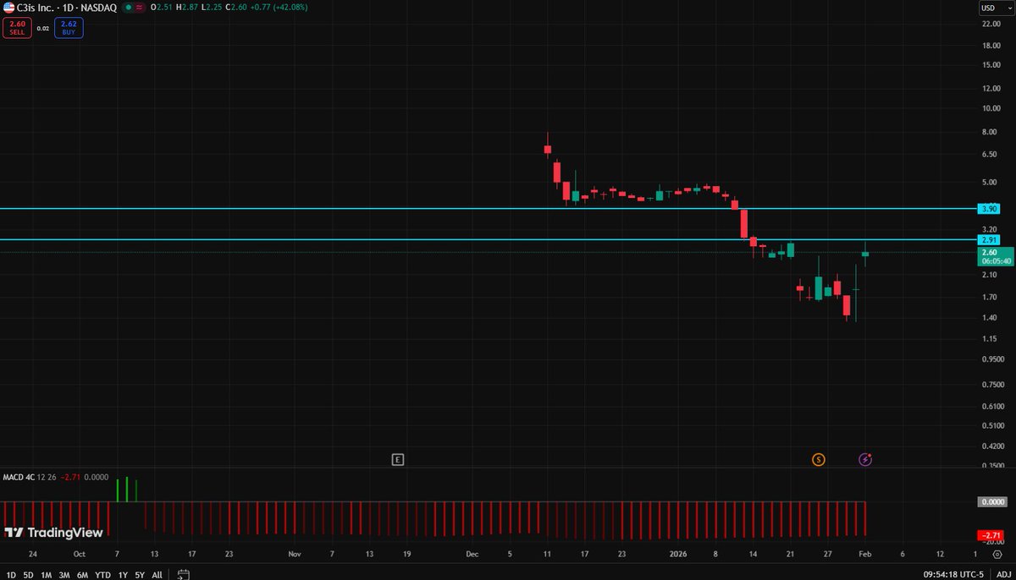Open timezone menu at 09:54:18 UTC-5

pyautogui.click(x=952, y=575)
